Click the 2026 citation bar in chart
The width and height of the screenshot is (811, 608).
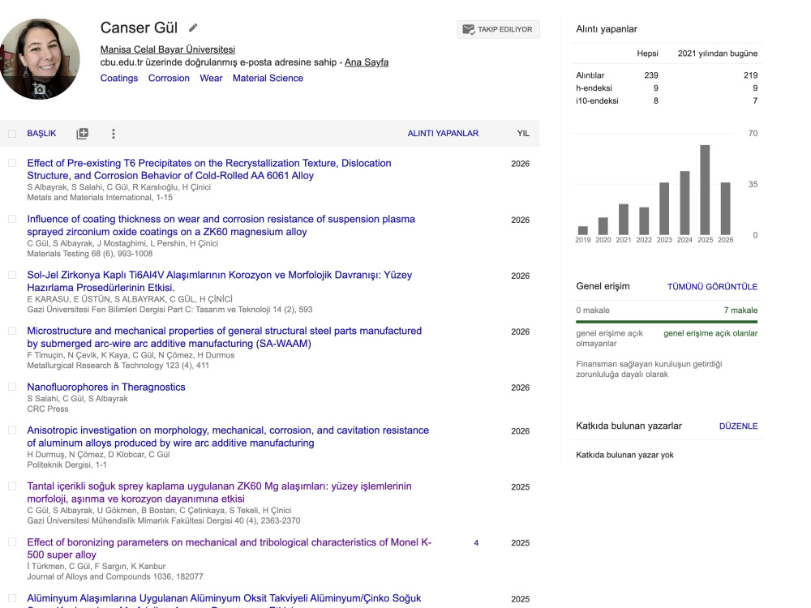pyautogui.click(x=725, y=209)
